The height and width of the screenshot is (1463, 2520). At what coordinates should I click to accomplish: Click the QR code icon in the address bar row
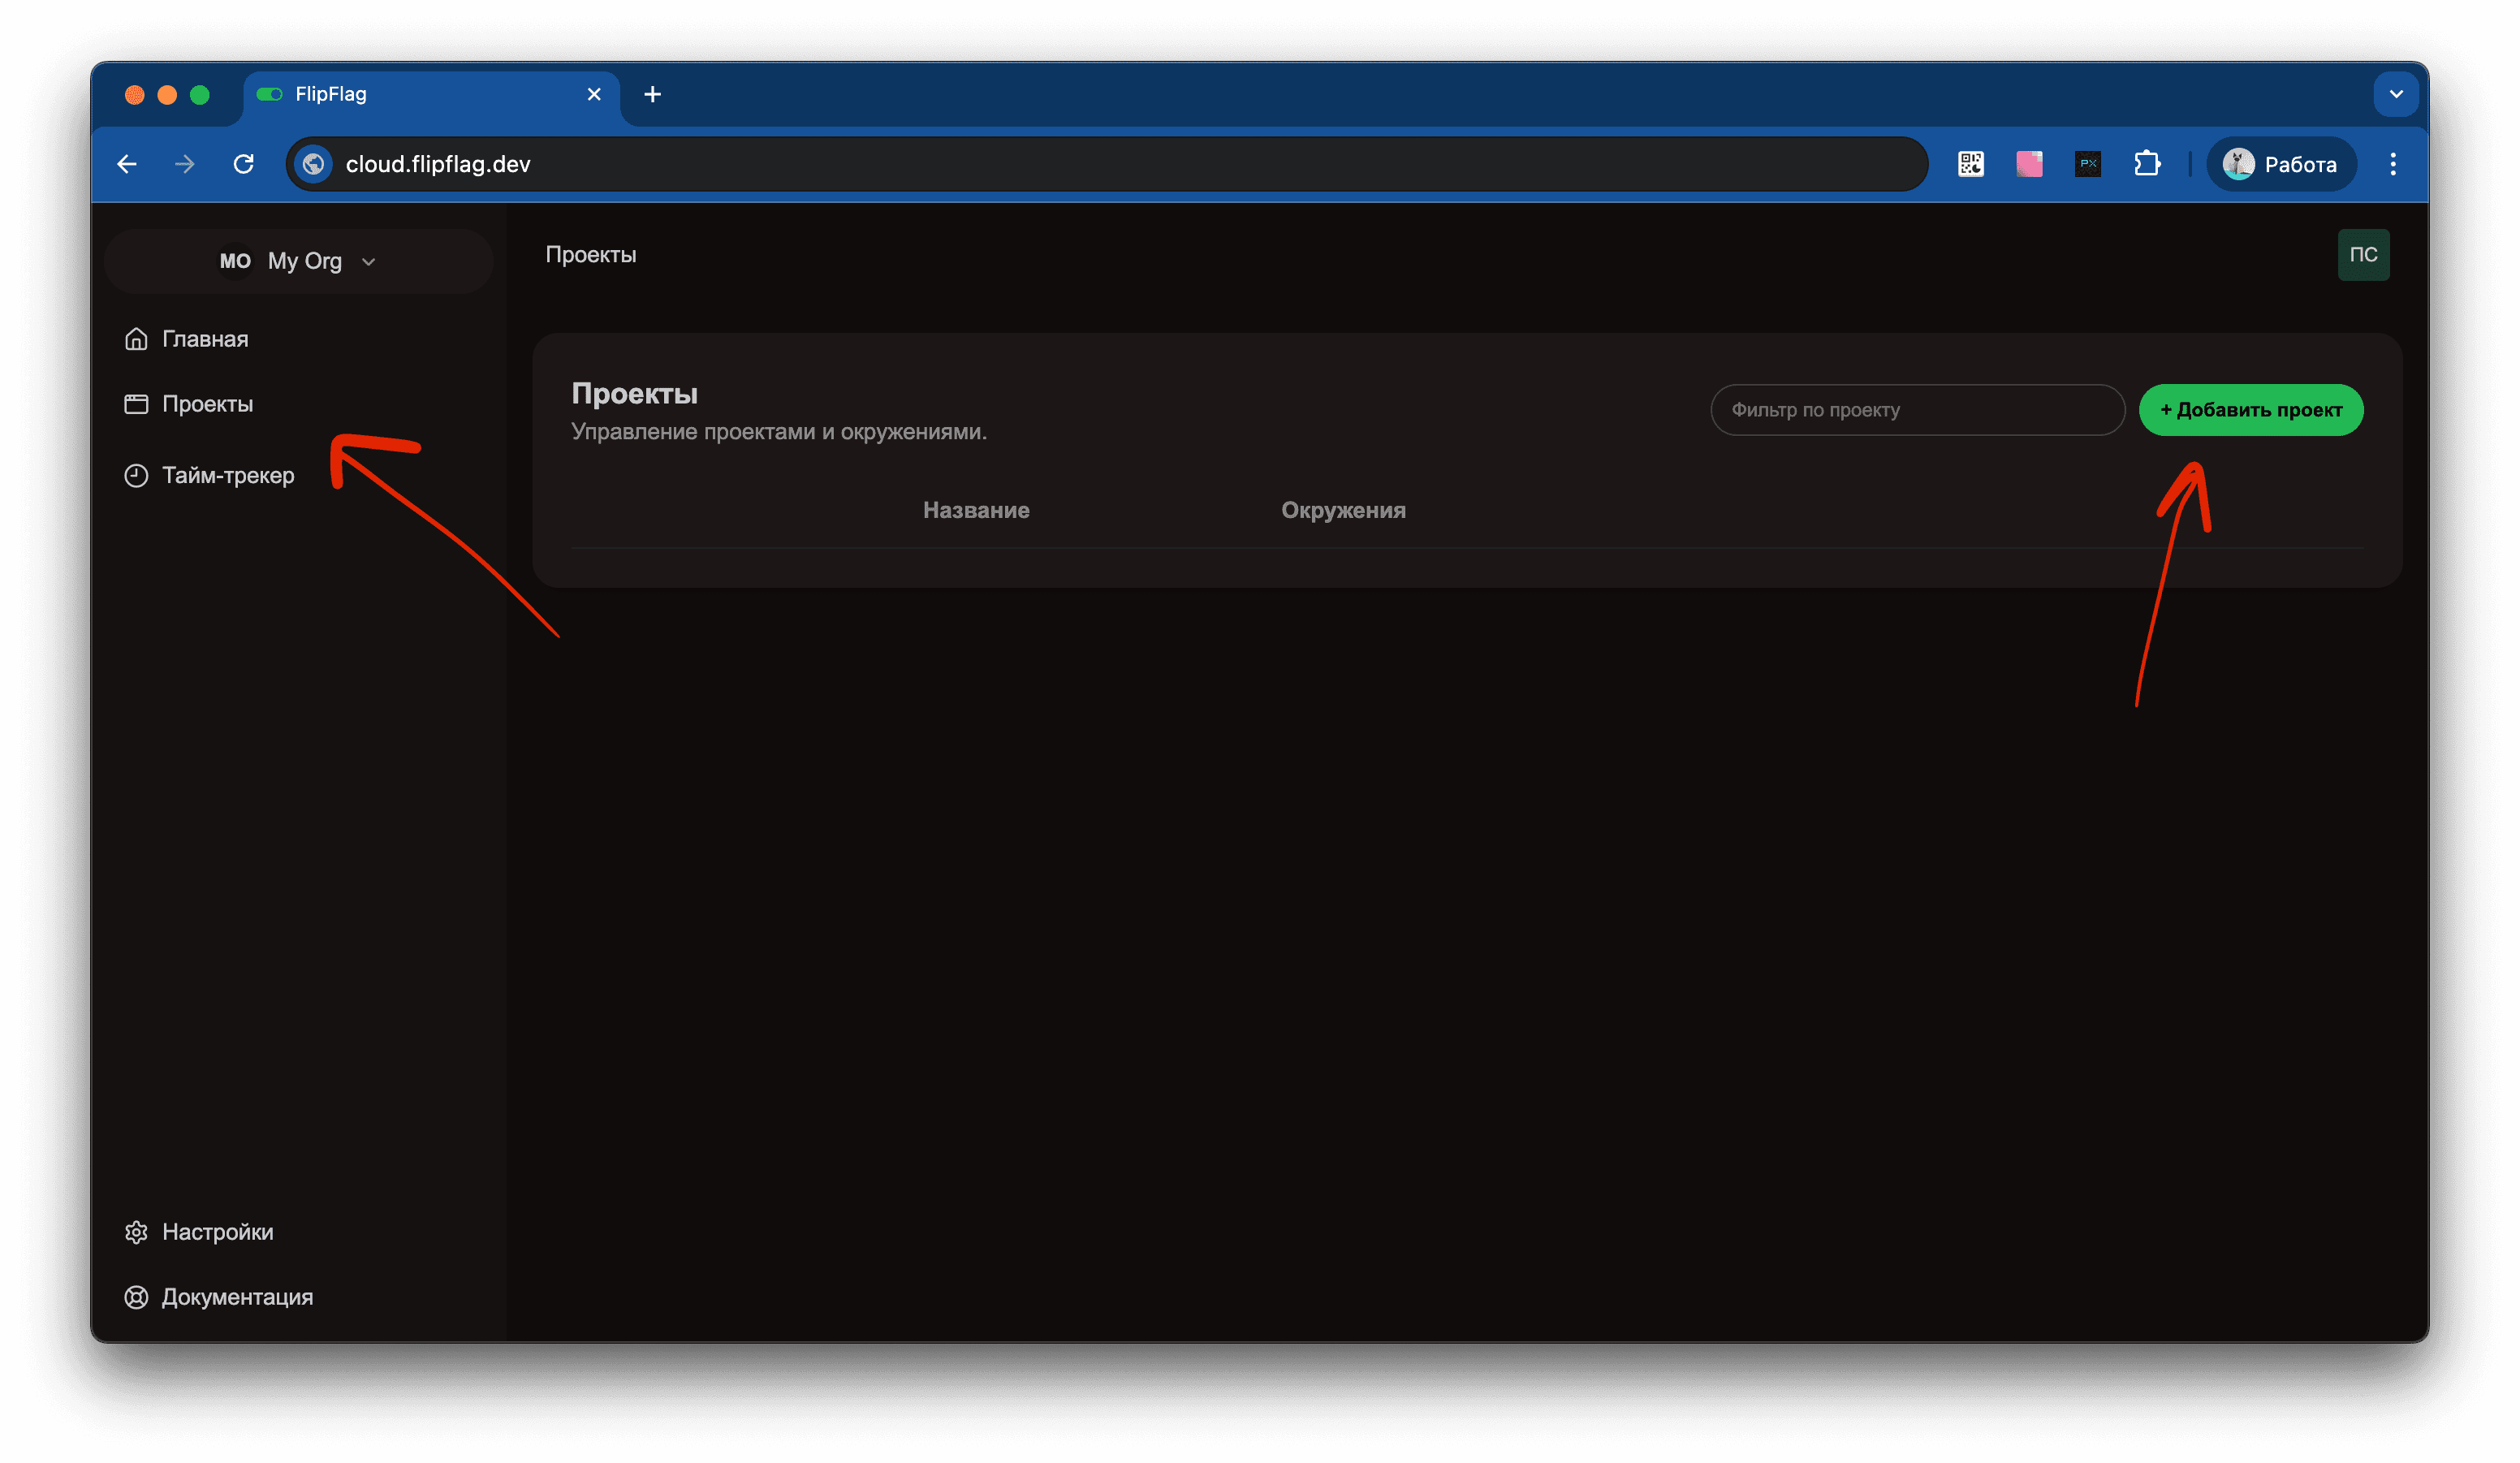(1970, 163)
